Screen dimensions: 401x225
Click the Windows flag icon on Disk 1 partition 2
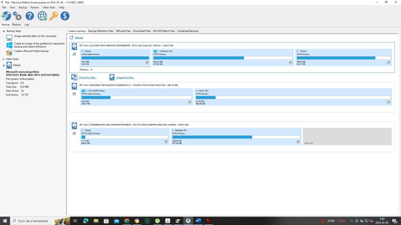155,51
